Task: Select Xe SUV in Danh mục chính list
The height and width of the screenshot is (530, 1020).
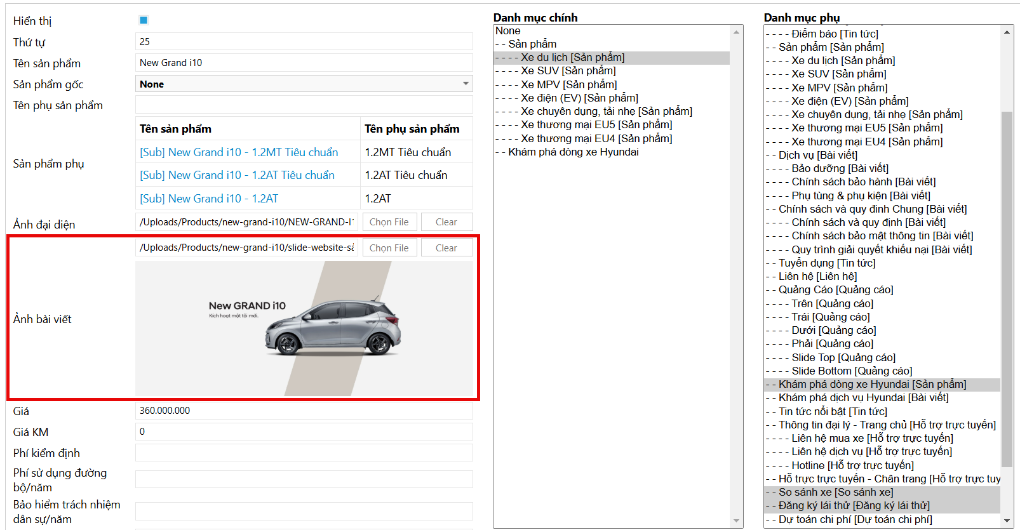Action: (568, 70)
